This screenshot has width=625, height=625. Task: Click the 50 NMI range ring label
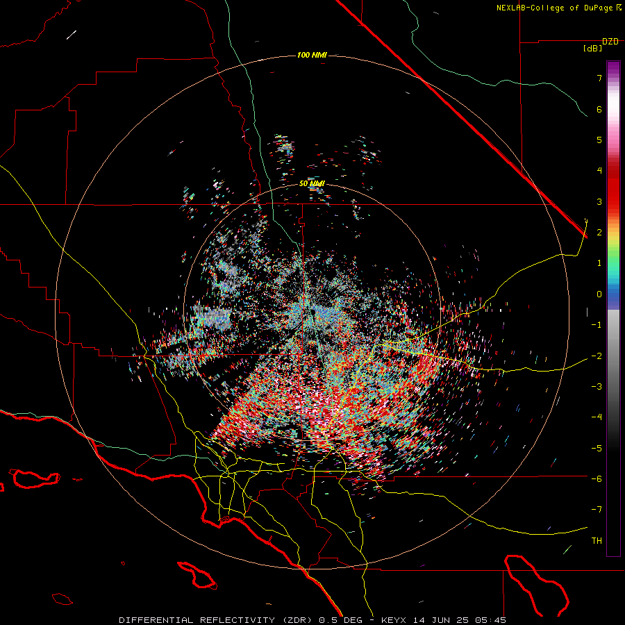(x=312, y=184)
